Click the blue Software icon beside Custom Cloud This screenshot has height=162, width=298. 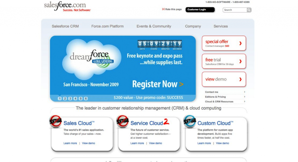[190, 121]
